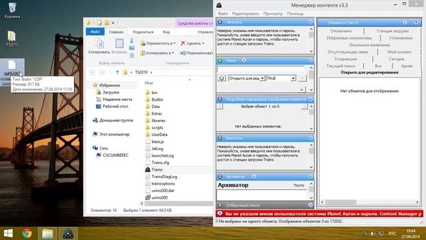Switch to the Избранные локомотивы tab
Screen dimensions: 426x240
pyautogui.click(x=349, y=38)
